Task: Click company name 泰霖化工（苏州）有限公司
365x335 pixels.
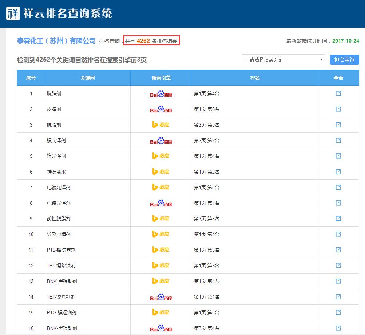Action: pyautogui.click(x=56, y=41)
